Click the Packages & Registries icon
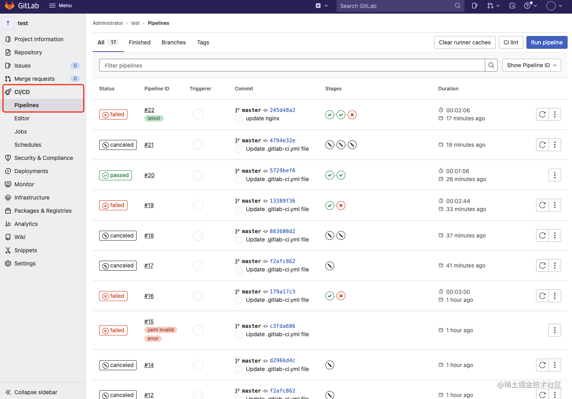Screen dimensions: 572x399 coord(8,211)
